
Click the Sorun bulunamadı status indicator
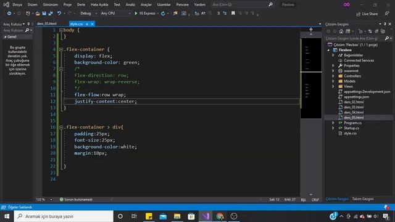76,199
